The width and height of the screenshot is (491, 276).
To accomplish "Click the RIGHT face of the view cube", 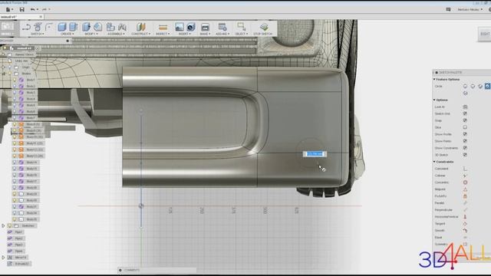I will [485, 34].
